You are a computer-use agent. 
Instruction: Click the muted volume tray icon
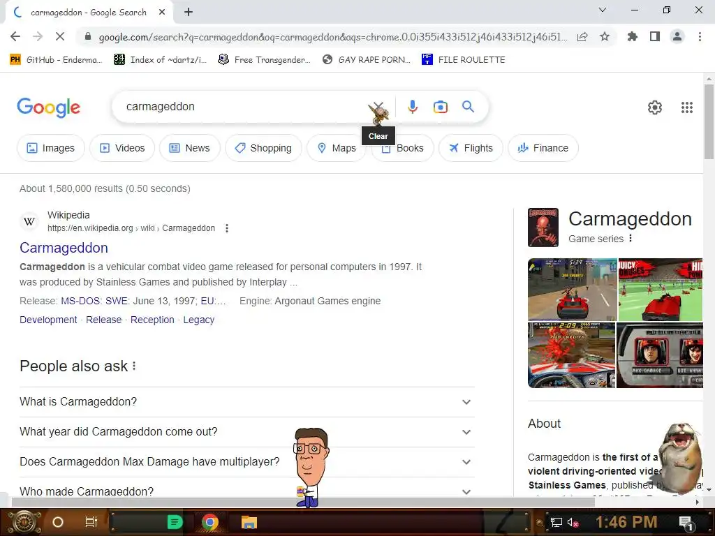click(573, 522)
